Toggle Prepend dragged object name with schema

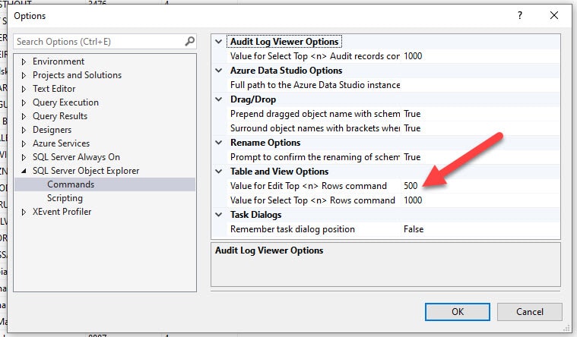pyautogui.click(x=479, y=114)
